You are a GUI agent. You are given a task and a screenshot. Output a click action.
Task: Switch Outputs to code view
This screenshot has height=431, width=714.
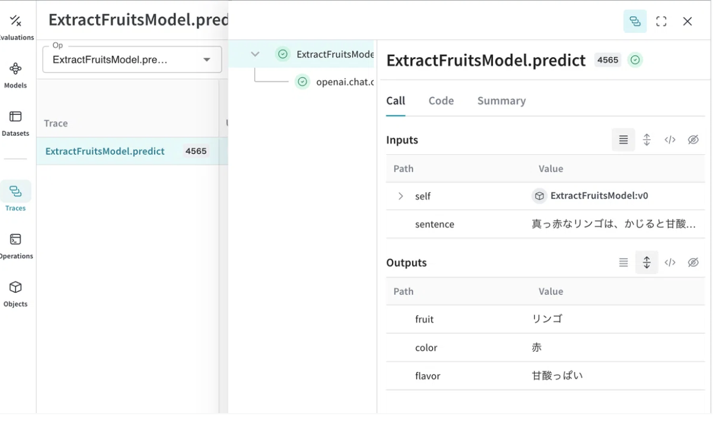[670, 262]
